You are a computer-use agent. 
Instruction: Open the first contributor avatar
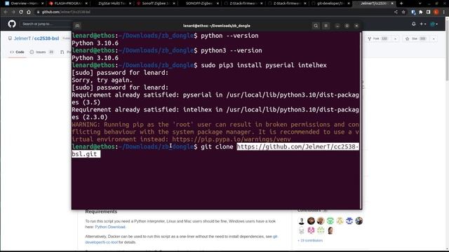(301, 221)
